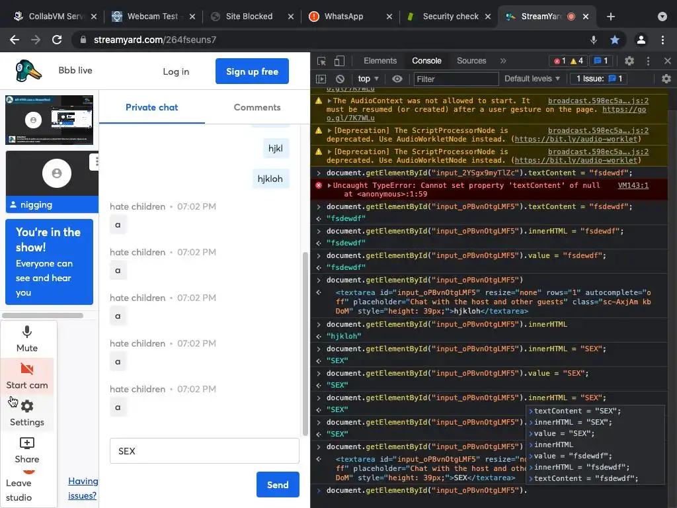Reload the StreamYard page
This screenshot has height=508, width=677.
[57, 40]
